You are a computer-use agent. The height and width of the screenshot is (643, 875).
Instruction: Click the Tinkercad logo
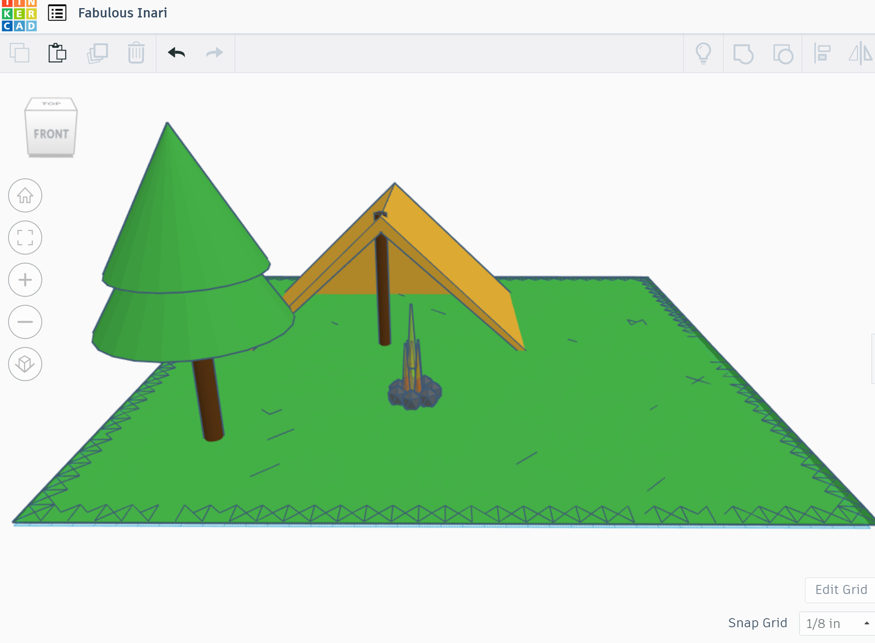18,13
